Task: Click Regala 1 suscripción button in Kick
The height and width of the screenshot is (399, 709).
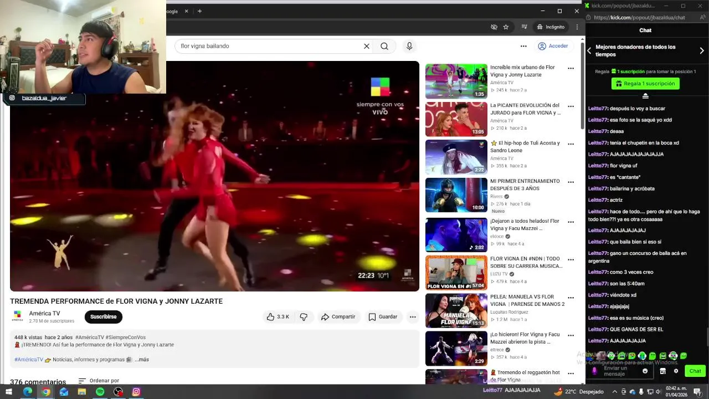Action: coord(645,84)
